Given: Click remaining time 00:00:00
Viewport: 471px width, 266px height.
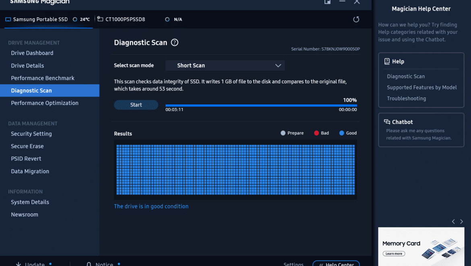Looking at the screenshot, I should click(348, 110).
